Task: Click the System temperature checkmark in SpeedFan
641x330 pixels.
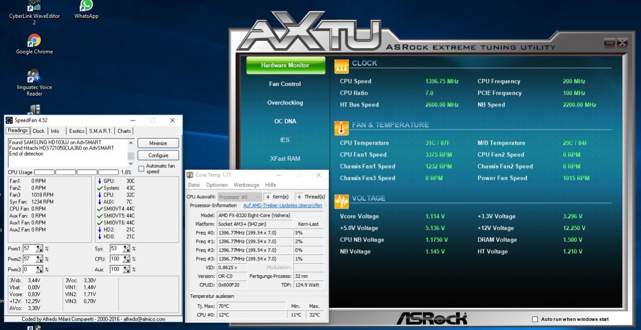Action: coord(100,188)
